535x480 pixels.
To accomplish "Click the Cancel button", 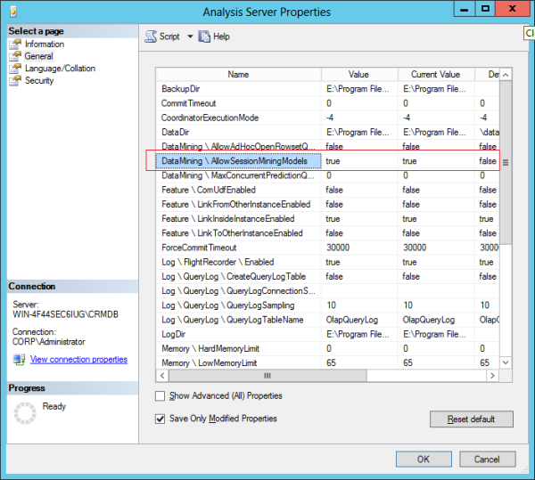I will (487, 460).
